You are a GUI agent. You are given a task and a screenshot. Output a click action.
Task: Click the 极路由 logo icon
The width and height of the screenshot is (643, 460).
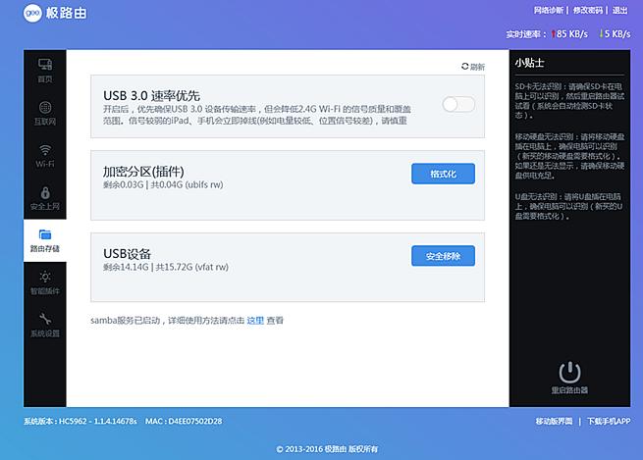pos(32,13)
